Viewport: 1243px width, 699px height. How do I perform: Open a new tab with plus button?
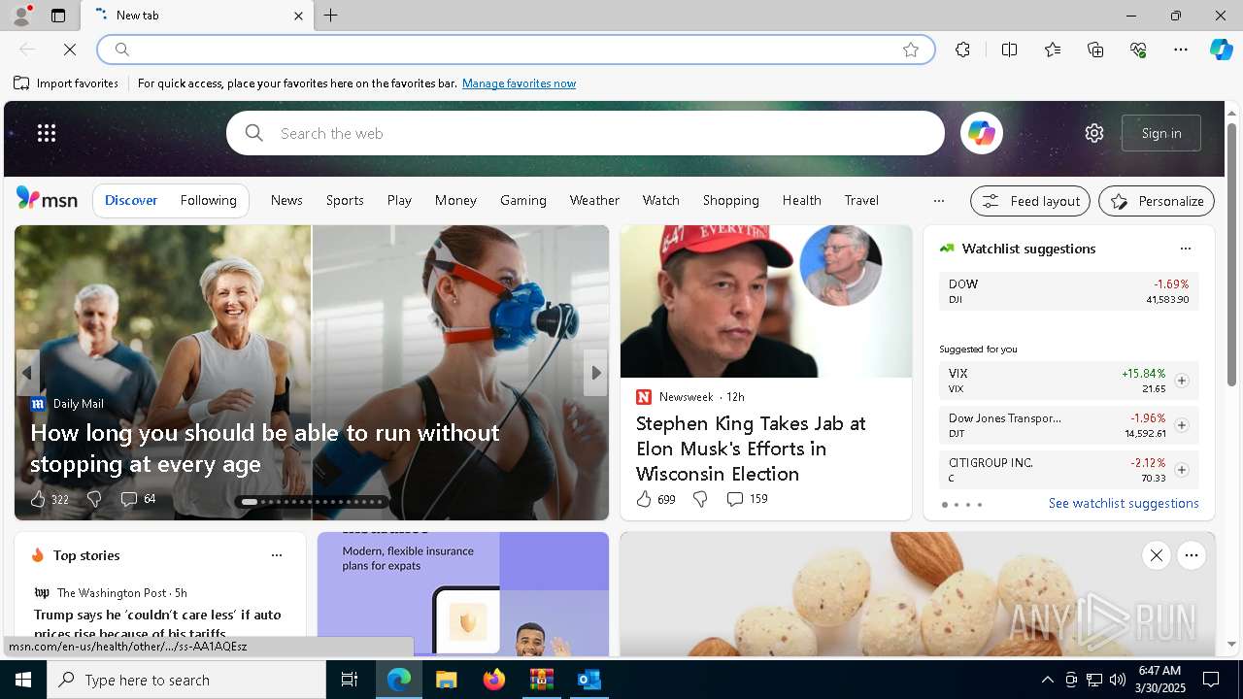[331, 16]
